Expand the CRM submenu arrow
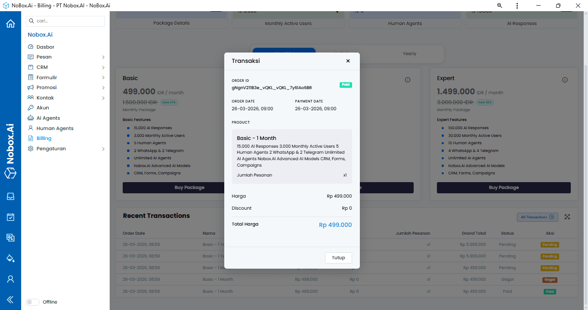 pyautogui.click(x=103, y=68)
